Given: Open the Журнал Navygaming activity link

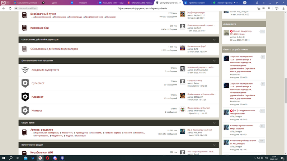Looking at the screenshot, I should [241, 33].
